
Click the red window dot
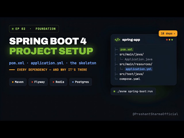coord(167,40)
